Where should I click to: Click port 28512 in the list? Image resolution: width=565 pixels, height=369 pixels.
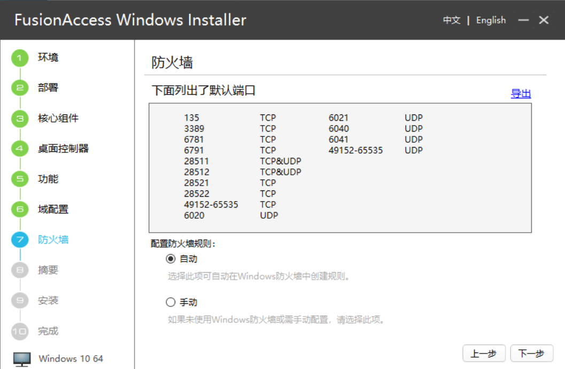(196, 172)
